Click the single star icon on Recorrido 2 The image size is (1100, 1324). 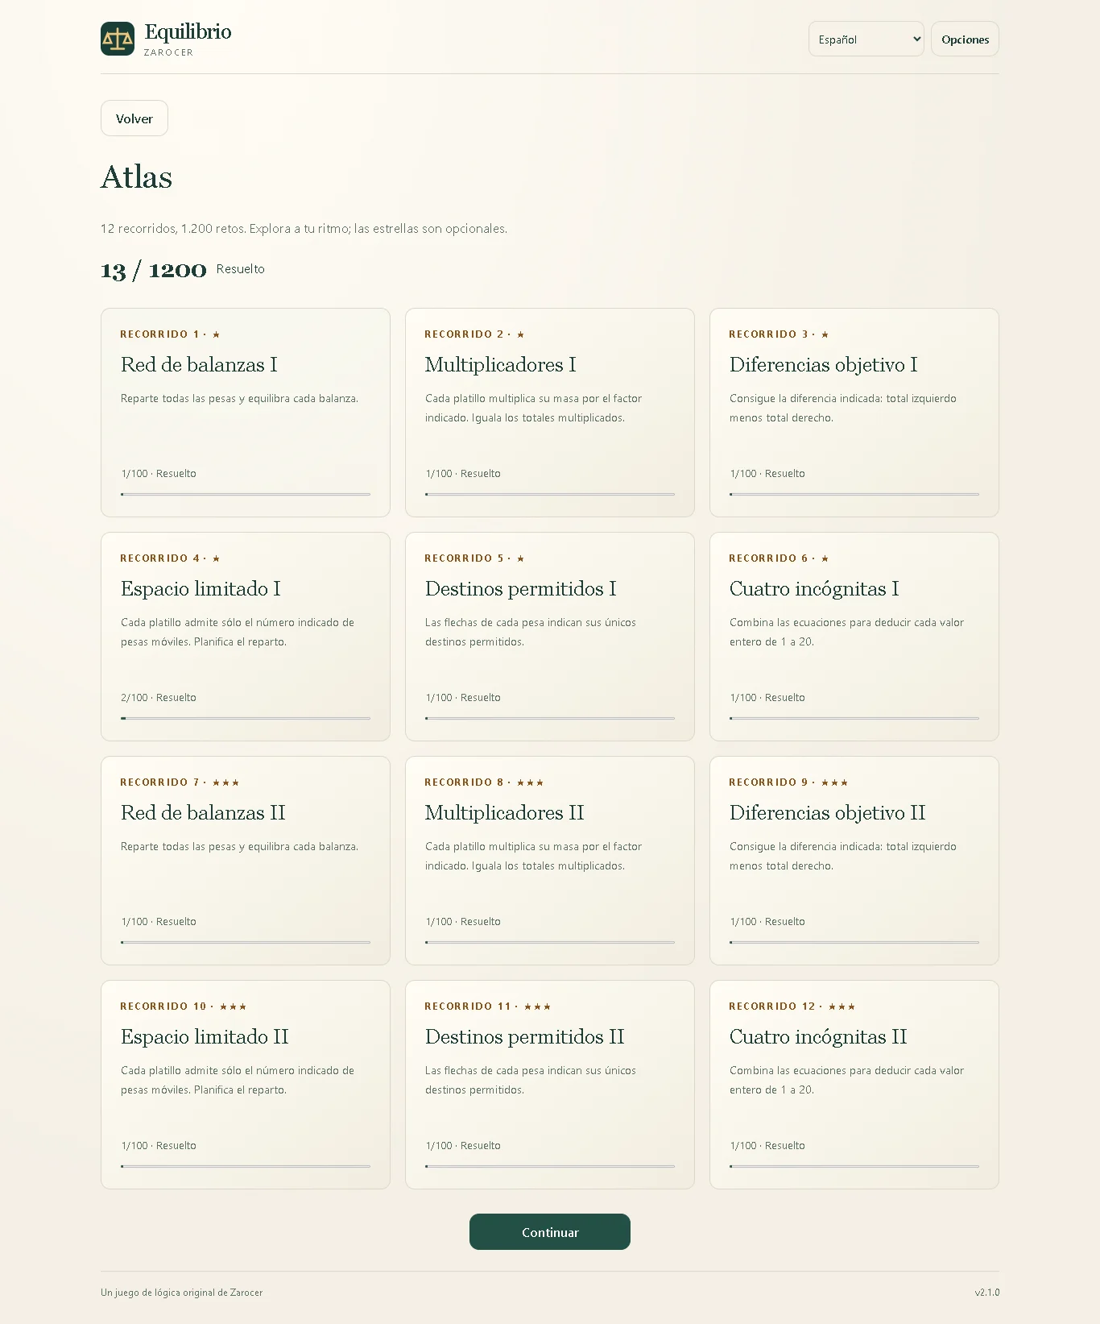pyautogui.click(x=521, y=334)
